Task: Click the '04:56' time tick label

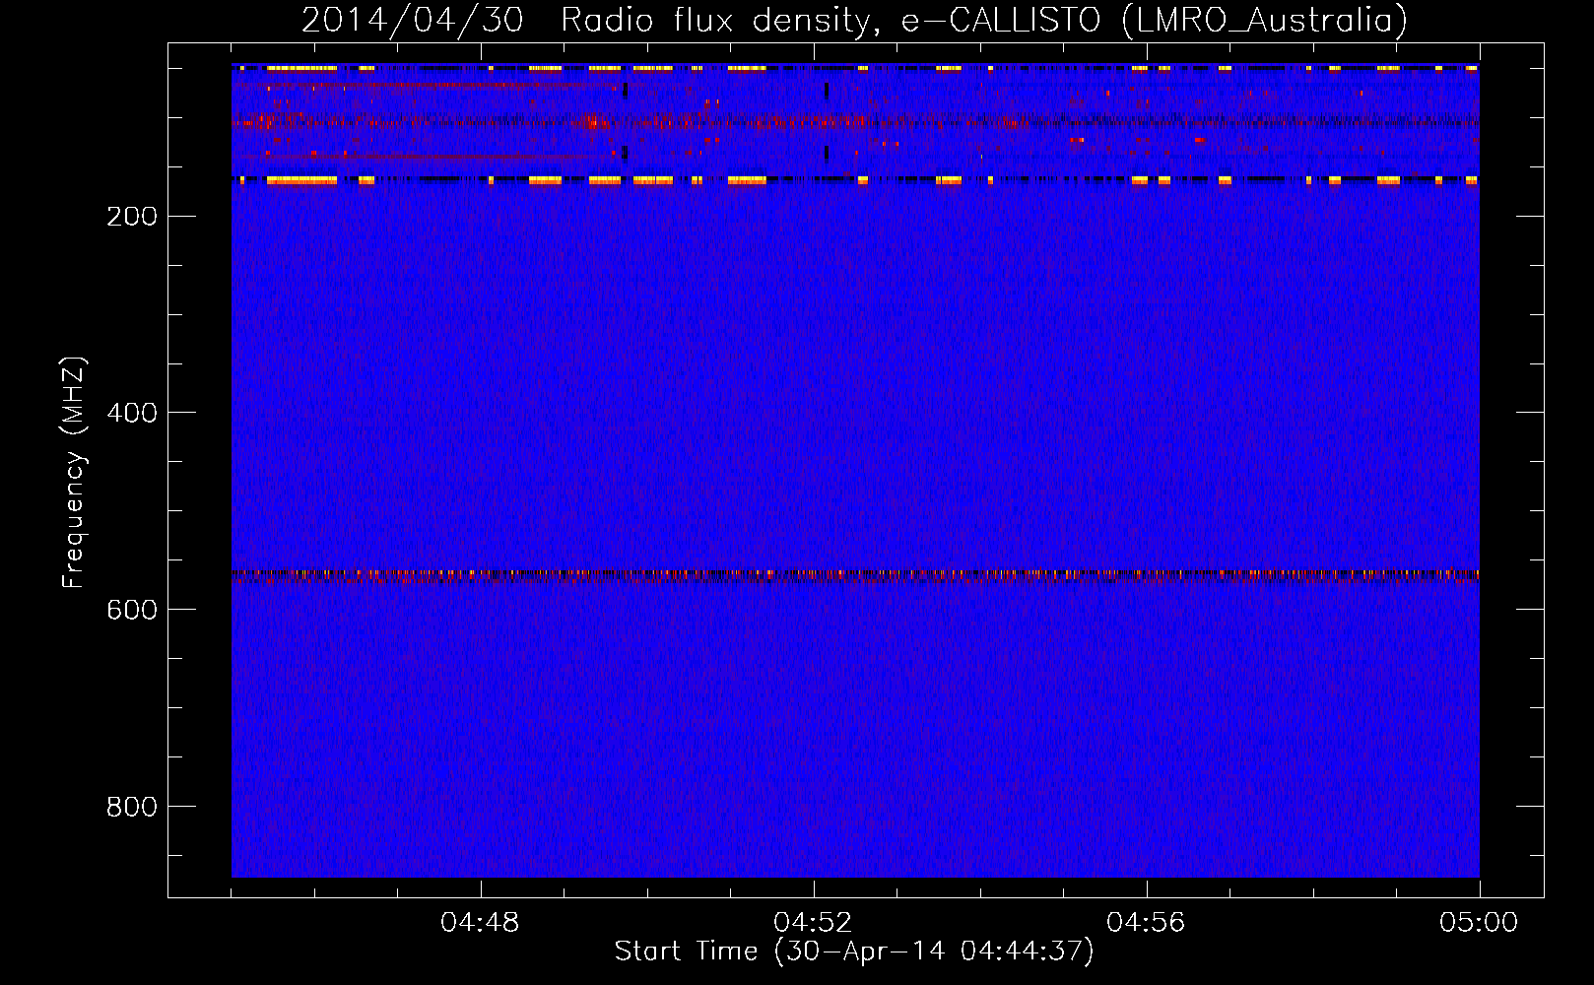Action: coord(1146,923)
